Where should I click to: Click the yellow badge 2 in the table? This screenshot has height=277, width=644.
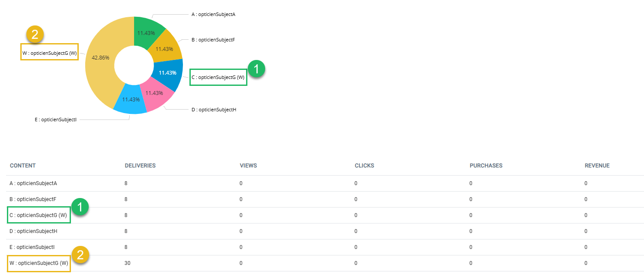tap(80, 255)
